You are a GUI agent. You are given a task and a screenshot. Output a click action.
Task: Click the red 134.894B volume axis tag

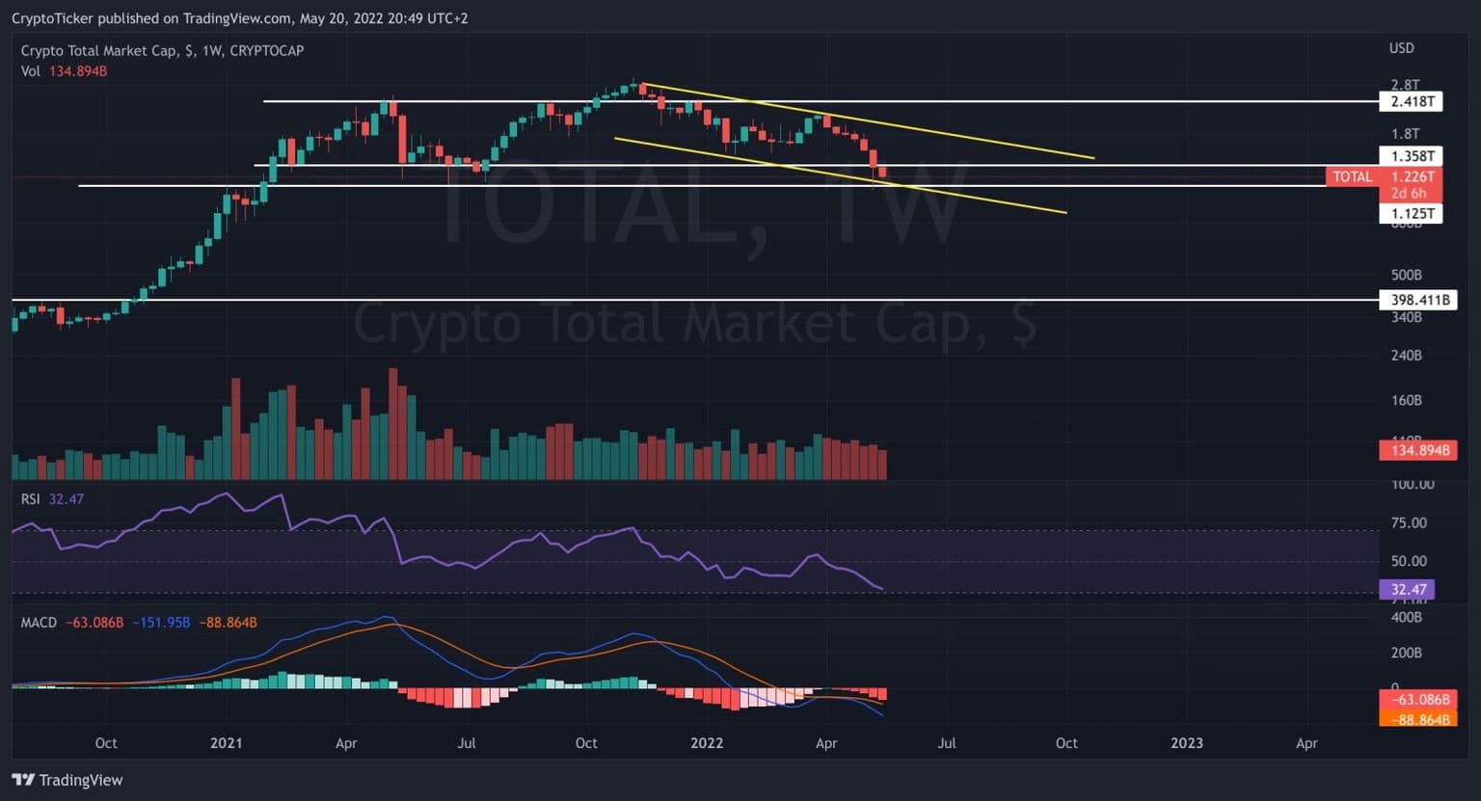[x=1418, y=450]
